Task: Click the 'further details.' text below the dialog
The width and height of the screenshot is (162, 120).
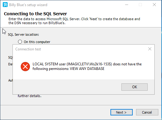Action: [x=30, y=96]
